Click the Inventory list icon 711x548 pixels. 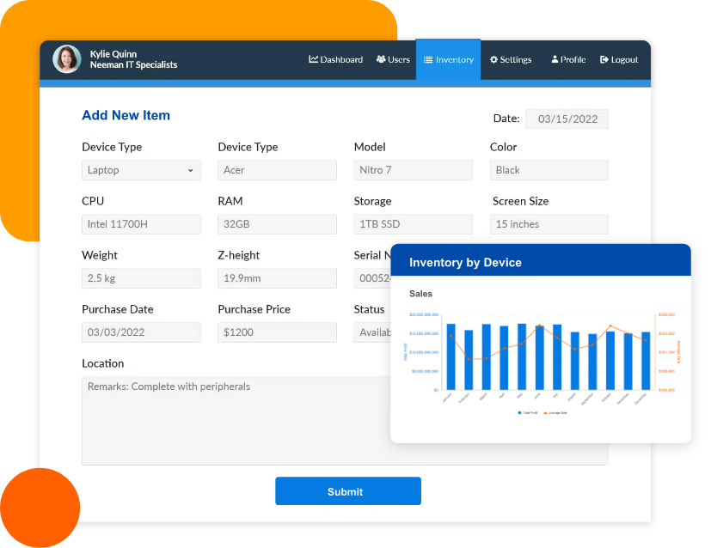428,60
